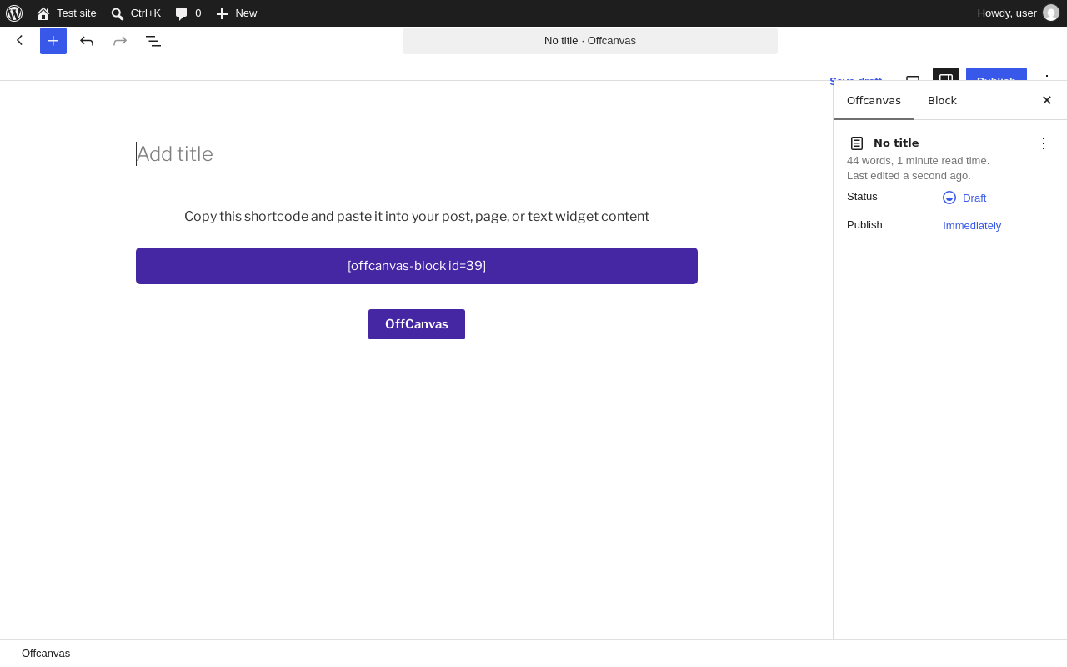This screenshot has width=1067, height=667.
Task: Open the comments bubble in admin bar
Action: [x=188, y=13]
